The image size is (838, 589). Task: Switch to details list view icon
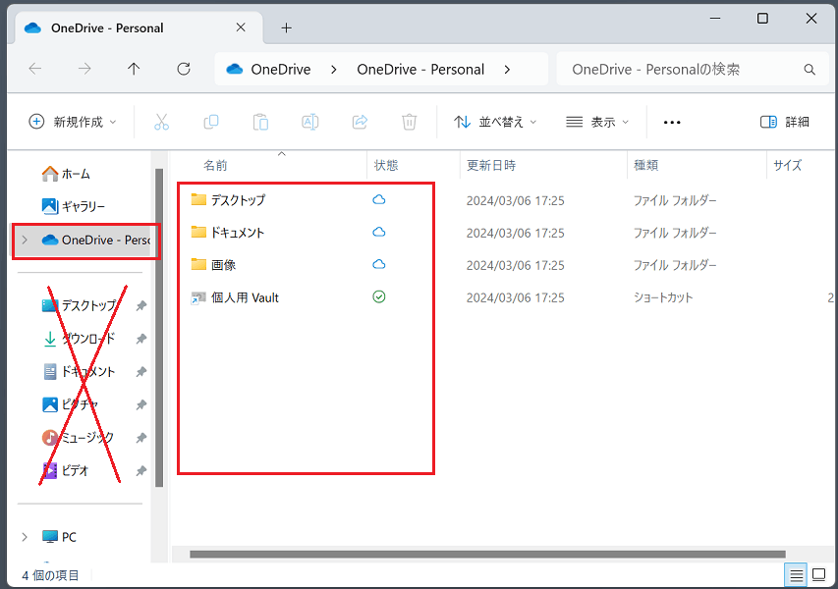pos(796,575)
